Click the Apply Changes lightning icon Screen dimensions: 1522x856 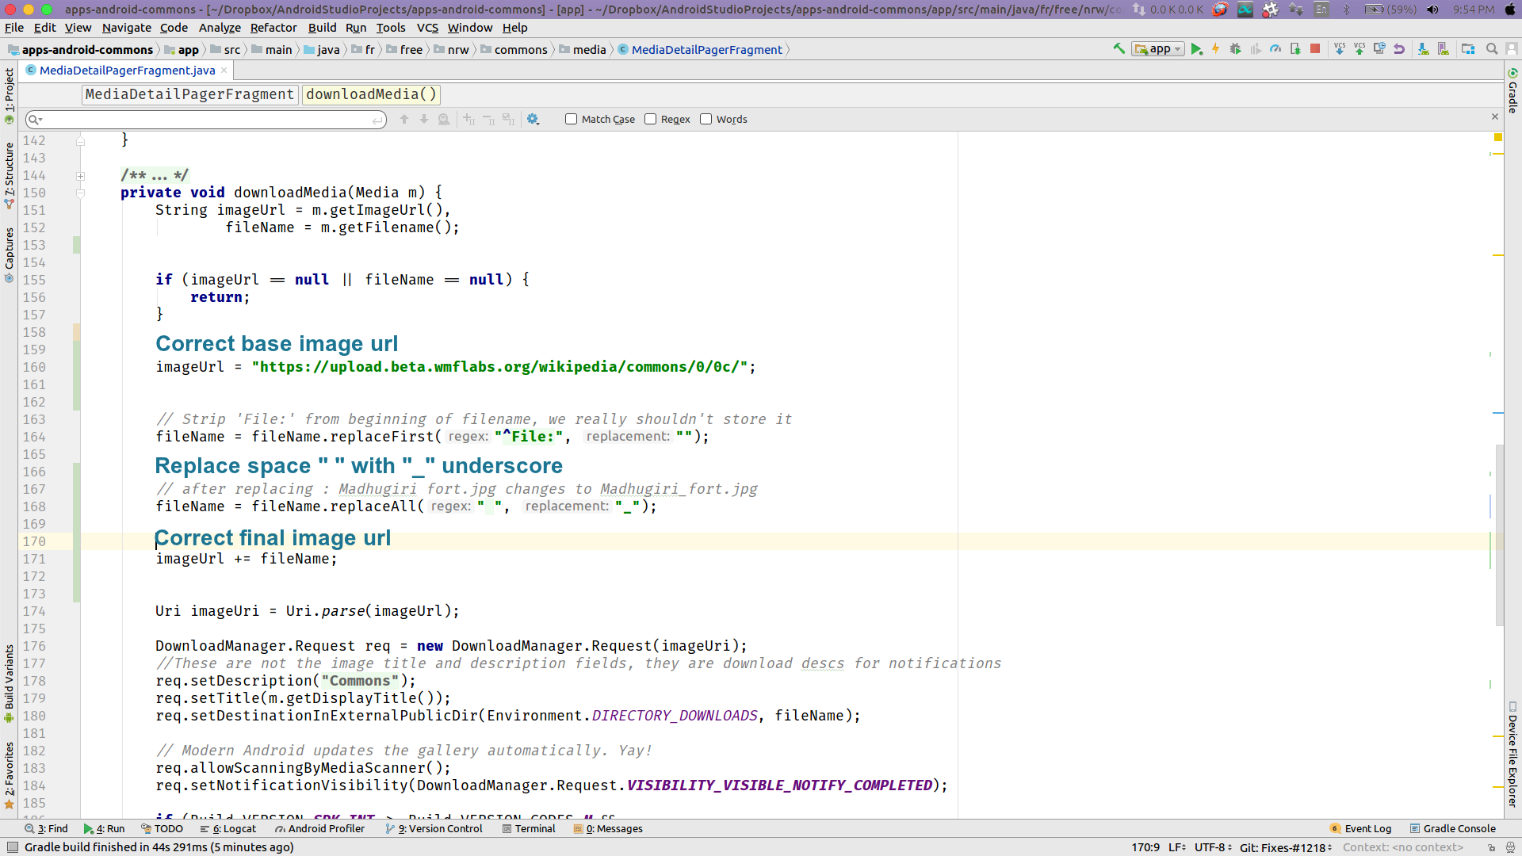(1215, 49)
